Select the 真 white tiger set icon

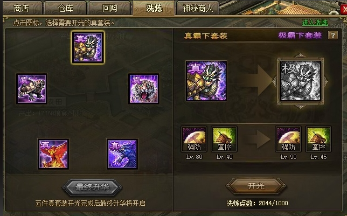(x=144, y=89)
